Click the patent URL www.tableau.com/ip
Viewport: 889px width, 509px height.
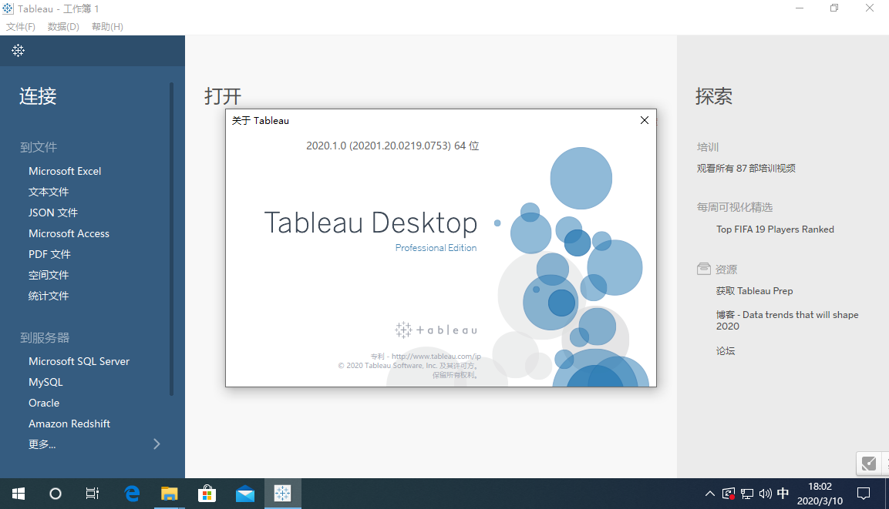click(436, 356)
